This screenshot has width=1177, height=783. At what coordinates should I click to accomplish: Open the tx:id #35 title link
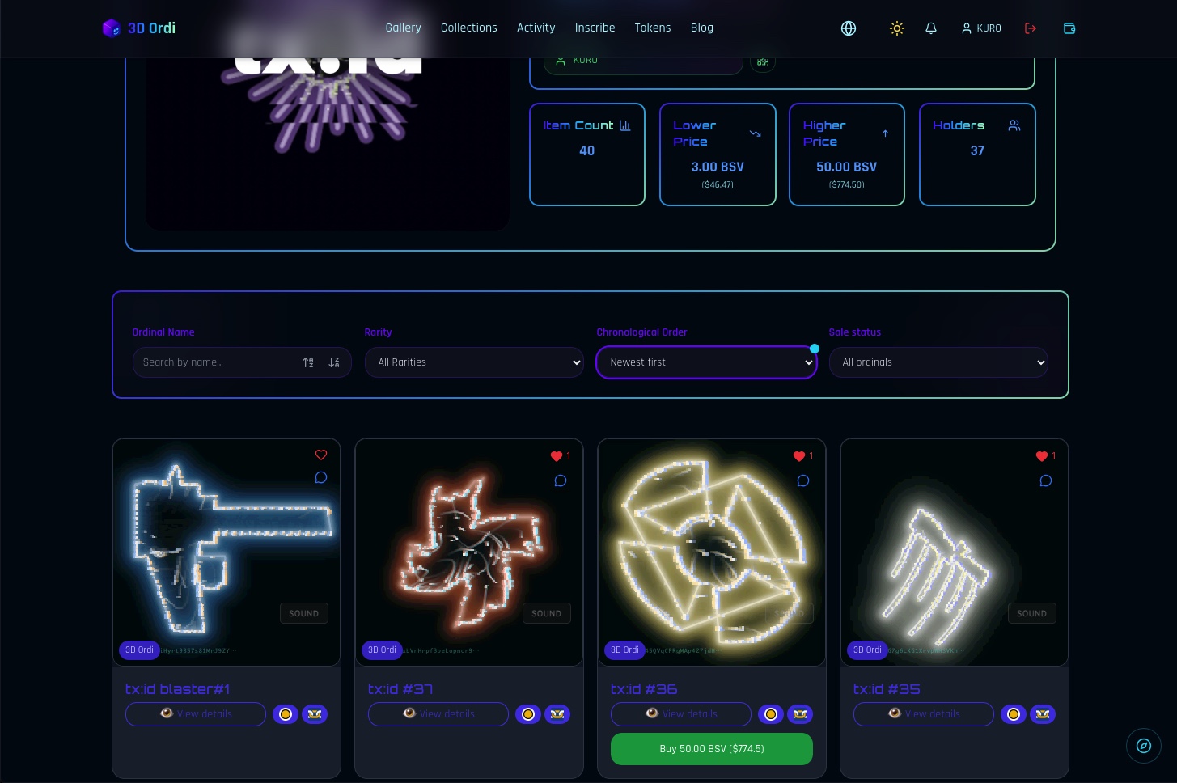point(887,689)
